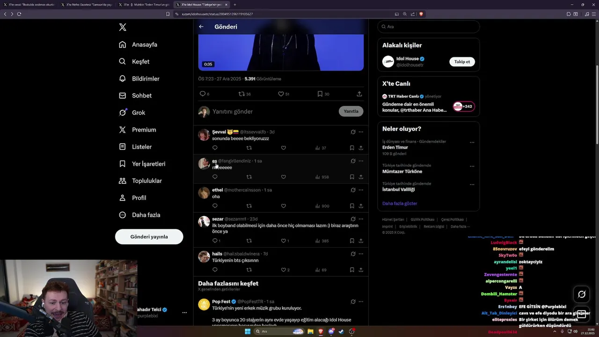The image size is (599, 337).
Task: Open Keşfet from the sidebar
Action: click(135, 61)
